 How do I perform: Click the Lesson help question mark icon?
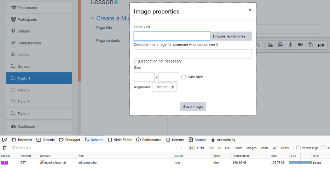point(116,2)
